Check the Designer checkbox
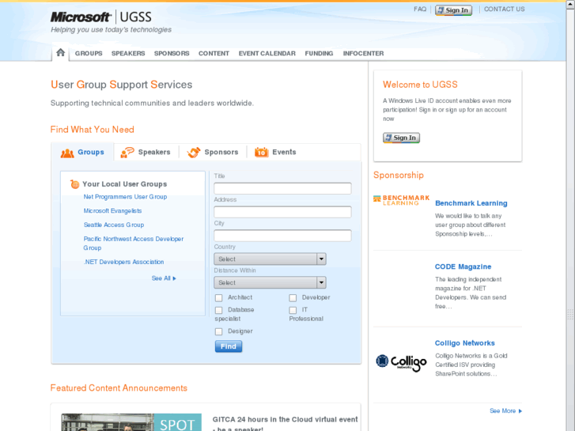This screenshot has height=431, width=575. [x=219, y=331]
